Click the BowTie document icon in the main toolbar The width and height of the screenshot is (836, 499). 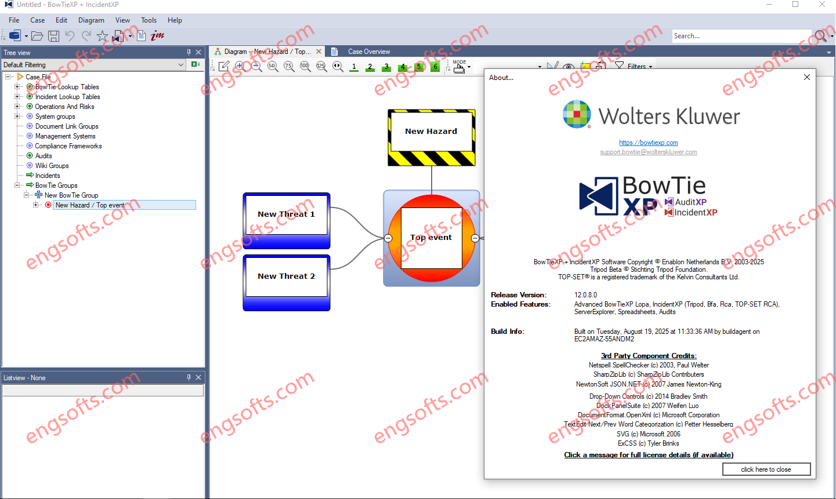[x=118, y=36]
